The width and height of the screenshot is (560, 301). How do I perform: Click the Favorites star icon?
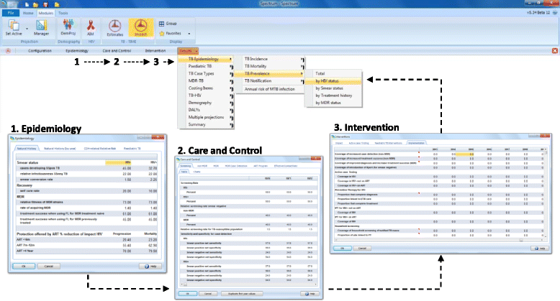point(161,33)
